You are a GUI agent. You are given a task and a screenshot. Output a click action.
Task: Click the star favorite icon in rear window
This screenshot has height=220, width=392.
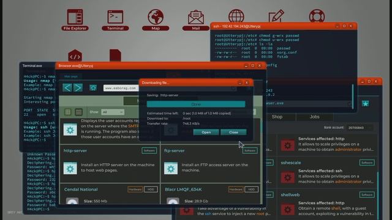(365, 103)
